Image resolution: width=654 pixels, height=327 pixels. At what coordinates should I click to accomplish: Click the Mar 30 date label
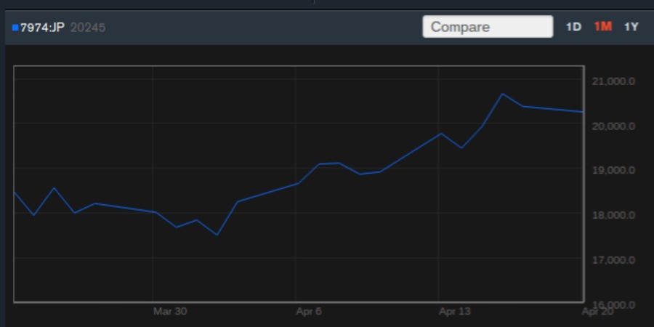170,312
